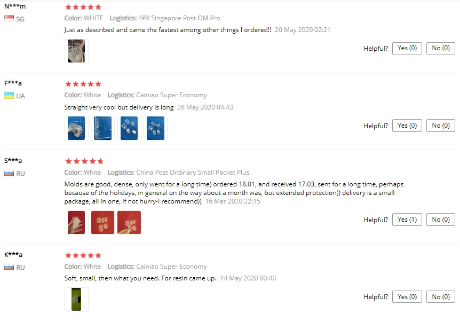Click No (0) on S***a's review
This screenshot has width=460, height=321.
tap(441, 220)
